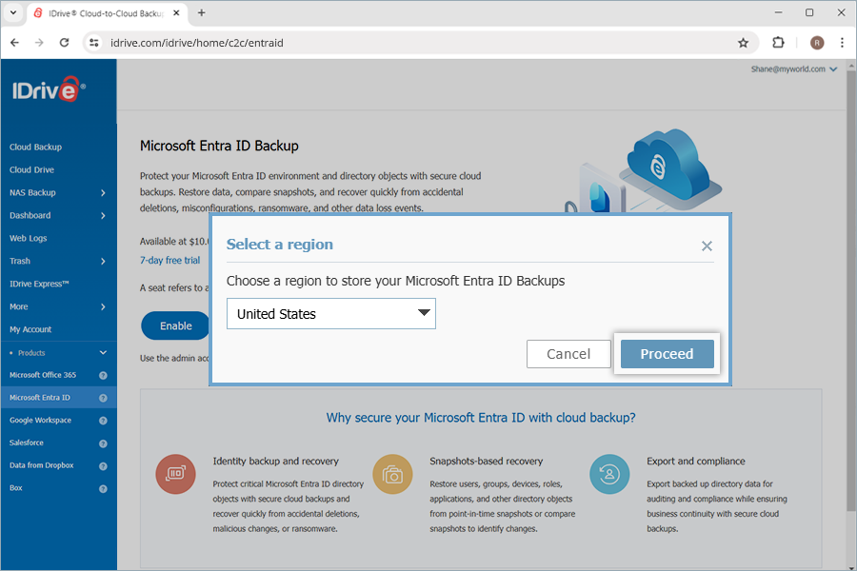The height and width of the screenshot is (571, 857).
Task: Select Box product in sidebar
Action: click(16, 488)
